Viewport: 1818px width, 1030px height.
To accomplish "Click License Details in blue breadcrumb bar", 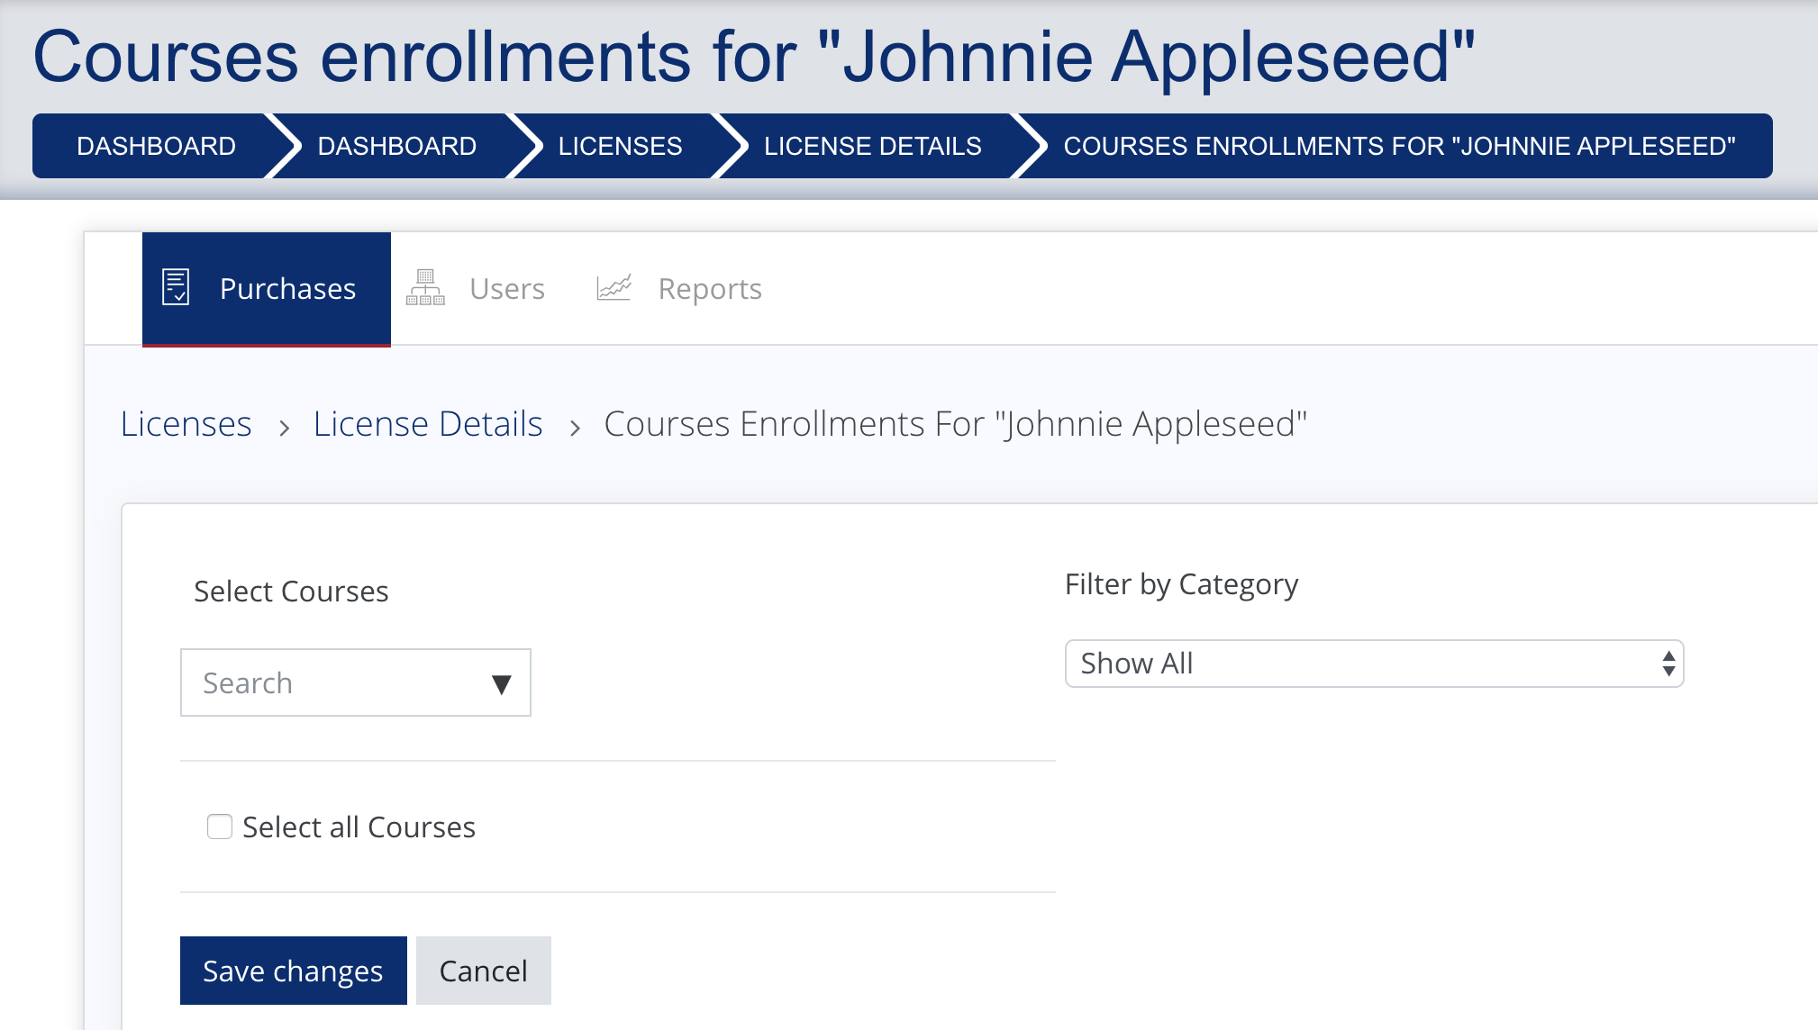I will (x=872, y=146).
